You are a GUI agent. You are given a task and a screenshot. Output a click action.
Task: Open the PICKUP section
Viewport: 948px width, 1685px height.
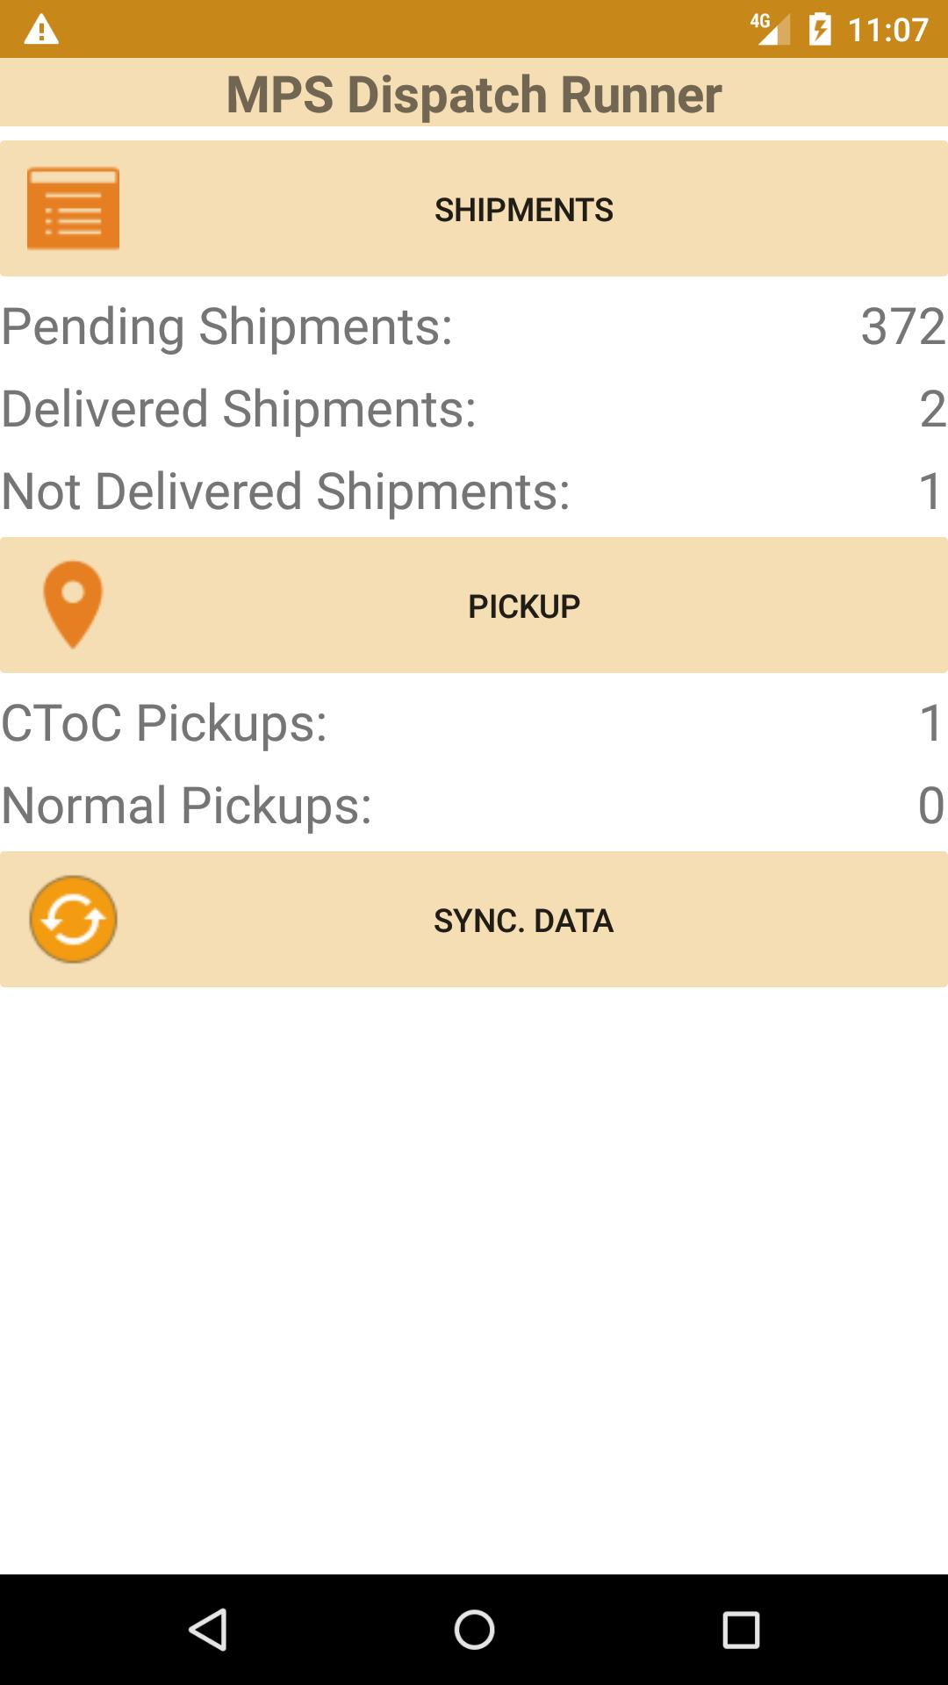coord(523,606)
